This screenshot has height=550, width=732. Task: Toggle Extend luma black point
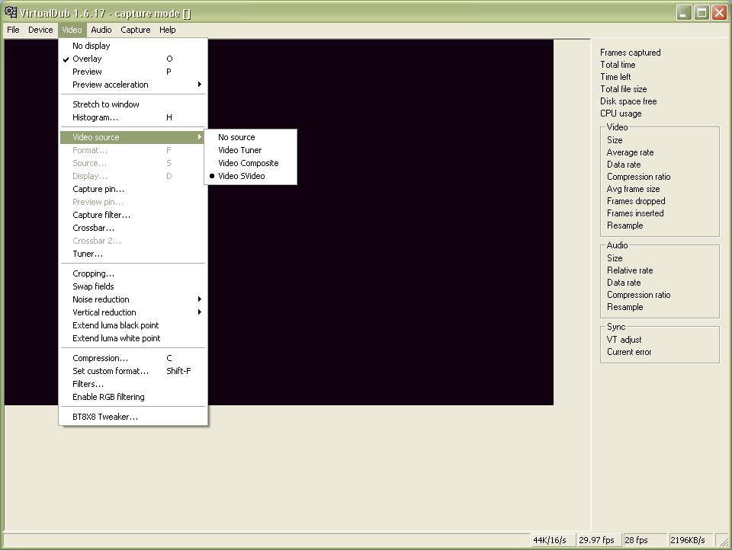tap(133, 325)
